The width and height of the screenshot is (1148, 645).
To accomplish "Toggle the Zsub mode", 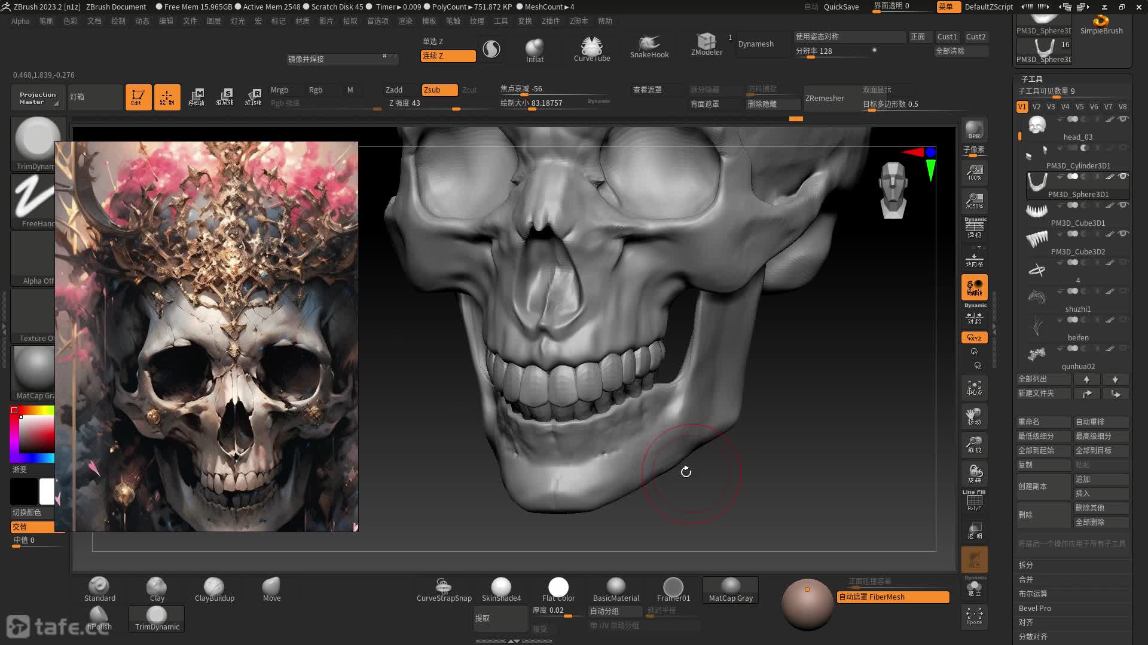I will click(439, 90).
